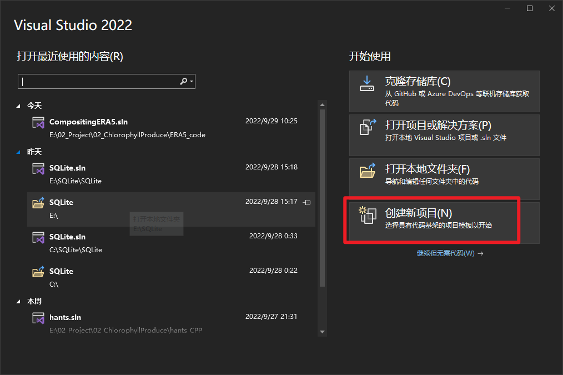
Task: Open SQLite folder dated 2022/9/28 0:22
Action: click(171, 277)
